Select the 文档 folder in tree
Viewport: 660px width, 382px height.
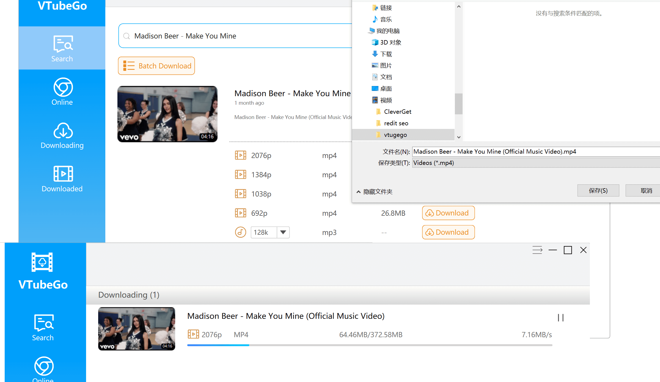click(382, 77)
